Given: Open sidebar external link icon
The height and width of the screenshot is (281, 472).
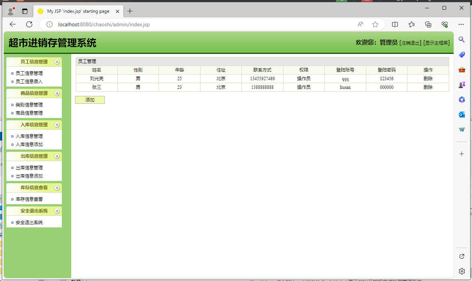Looking at the screenshot, I should (462, 256).
